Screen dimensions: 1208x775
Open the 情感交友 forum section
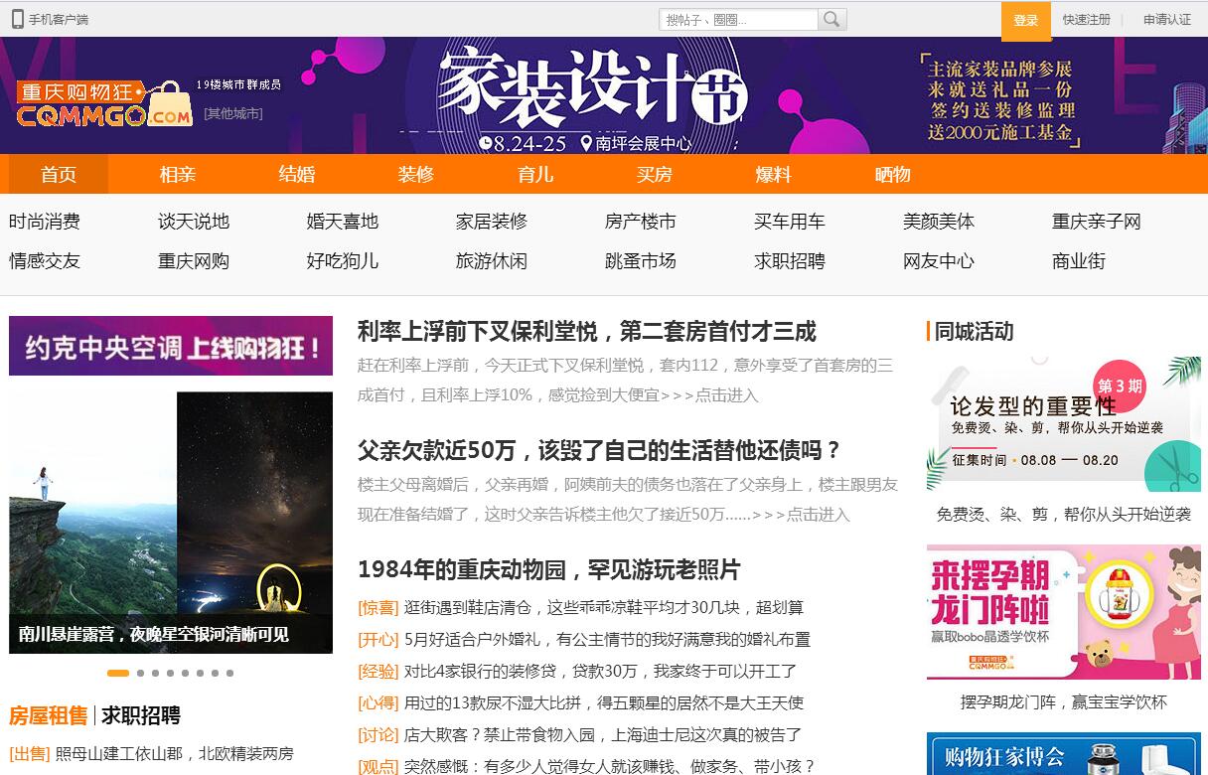coord(45,261)
